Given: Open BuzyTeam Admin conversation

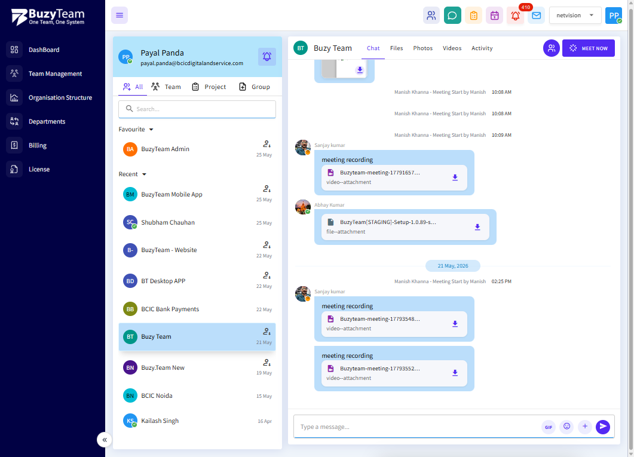Looking at the screenshot, I should (x=197, y=149).
